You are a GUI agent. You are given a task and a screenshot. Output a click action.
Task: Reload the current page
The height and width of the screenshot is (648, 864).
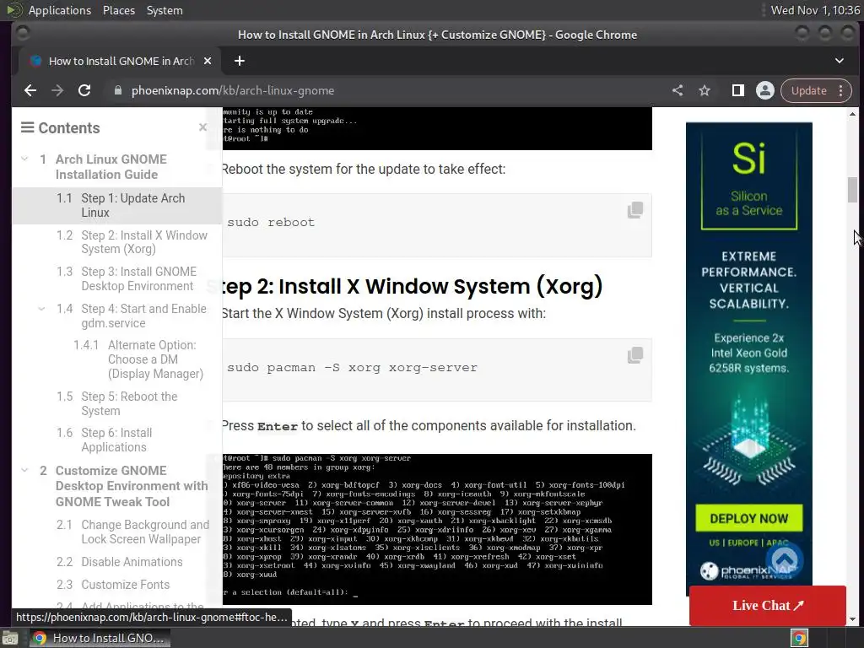[x=84, y=90]
